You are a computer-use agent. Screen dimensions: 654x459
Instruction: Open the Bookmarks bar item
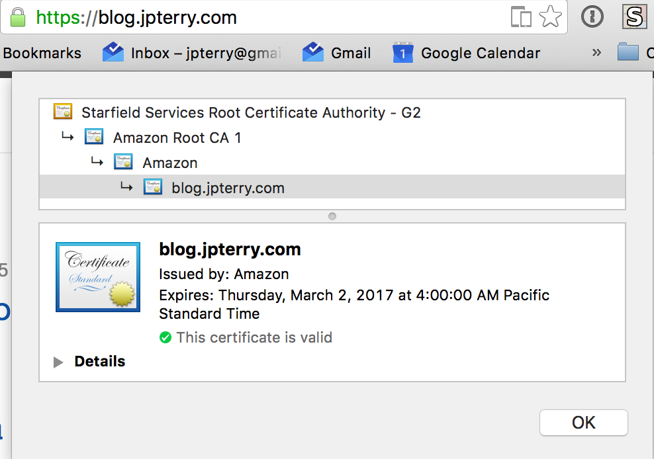coord(42,54)
